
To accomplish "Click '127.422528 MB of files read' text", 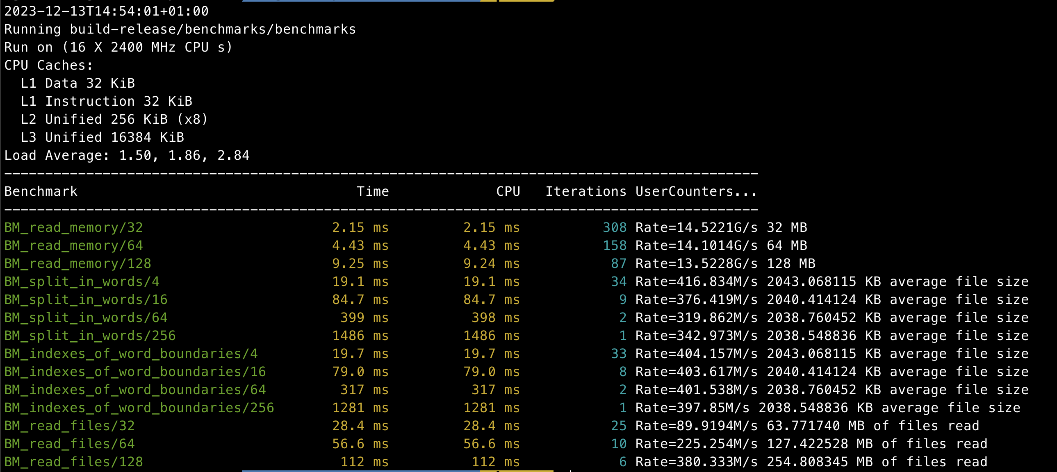I will 877,444.
